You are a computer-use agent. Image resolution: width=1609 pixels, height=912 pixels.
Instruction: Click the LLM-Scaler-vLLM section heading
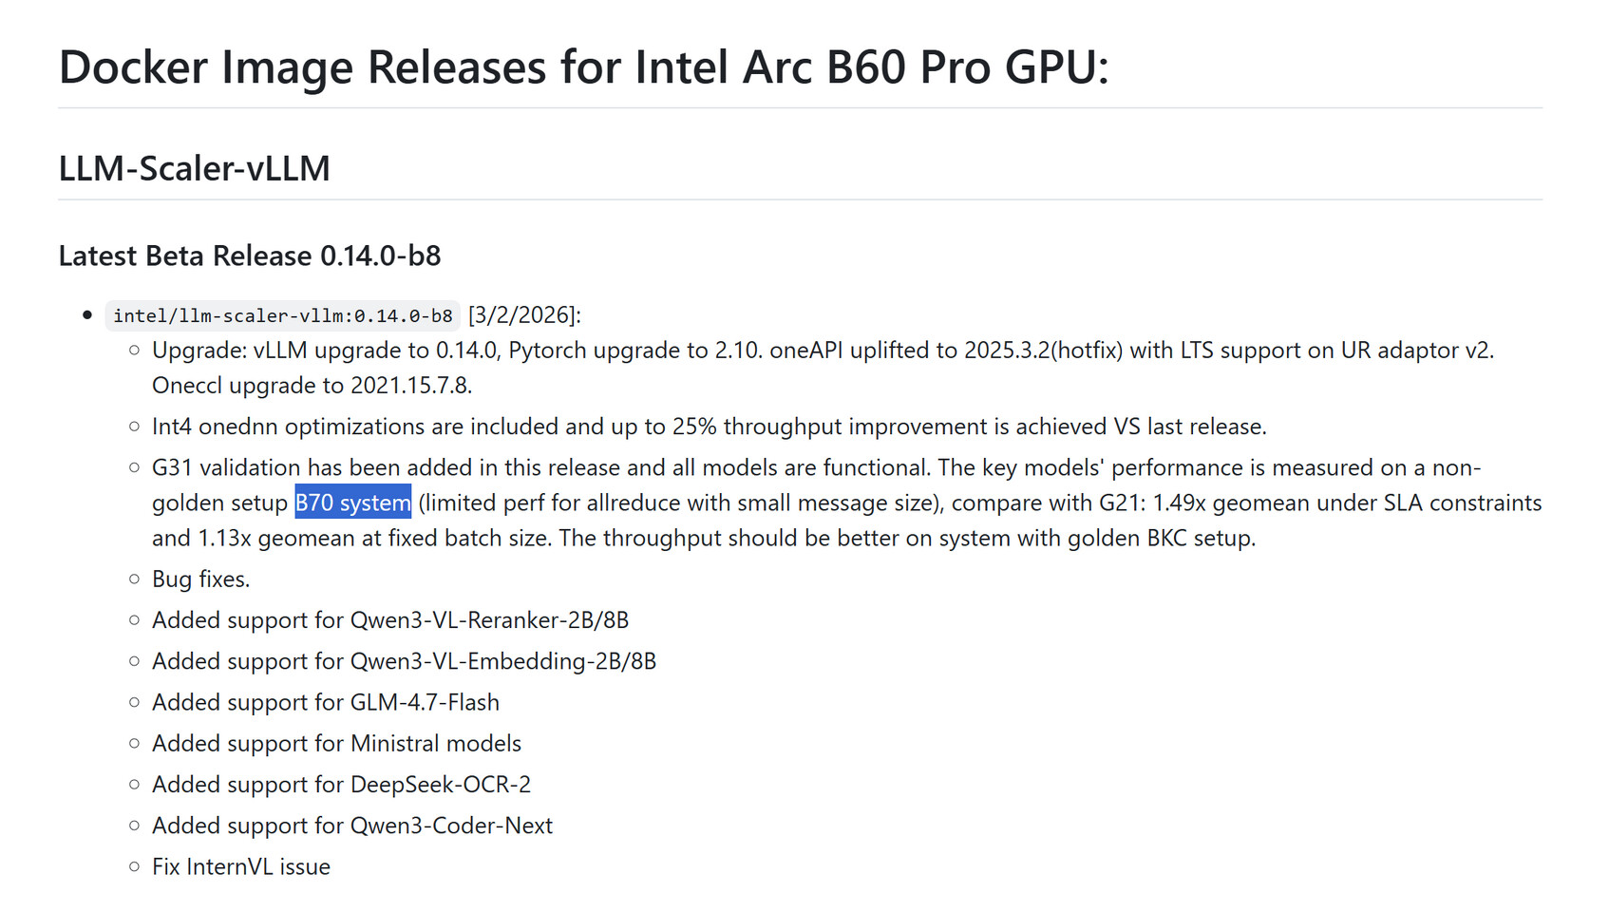click(x=194, y=168)
